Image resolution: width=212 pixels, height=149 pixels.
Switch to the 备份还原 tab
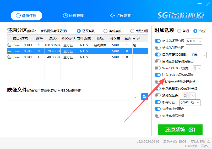(x=26, y=16)
